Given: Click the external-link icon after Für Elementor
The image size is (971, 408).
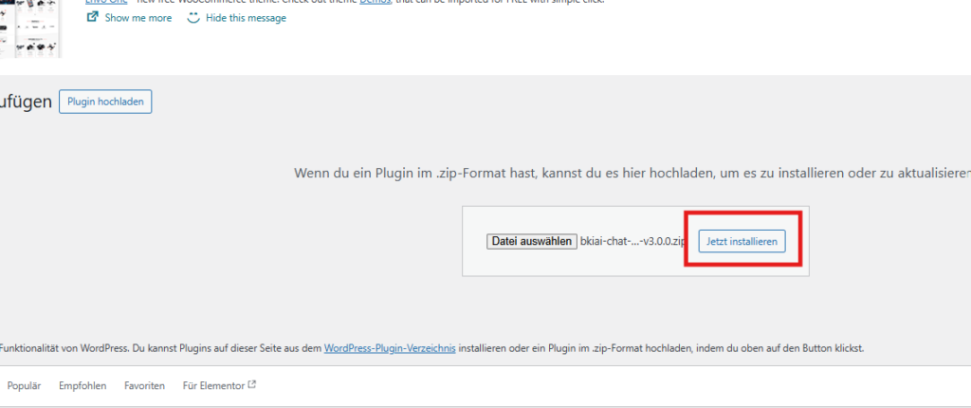Looking at the screenshot, I should pyautogui.click(x=252, y=385).
